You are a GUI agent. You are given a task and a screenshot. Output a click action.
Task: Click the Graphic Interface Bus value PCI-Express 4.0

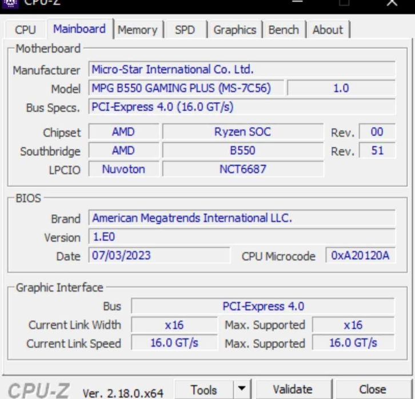click(263, 307)
